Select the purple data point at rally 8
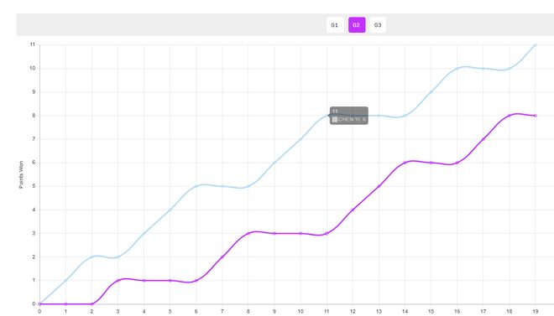The width and height of the screenshot is (554, 316). point(248,233)
